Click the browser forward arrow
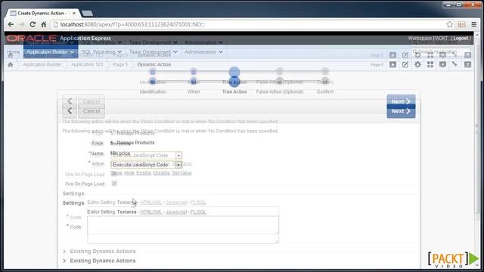The width and height of the screenshot is (484, 272). (x=22, y=24)
